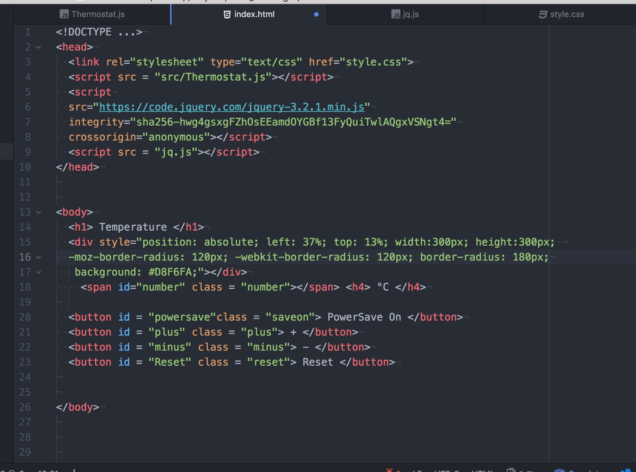The width and height of the screenshot is (636, 472).
Task: Switch to the style.css tab
Action: 567,14
